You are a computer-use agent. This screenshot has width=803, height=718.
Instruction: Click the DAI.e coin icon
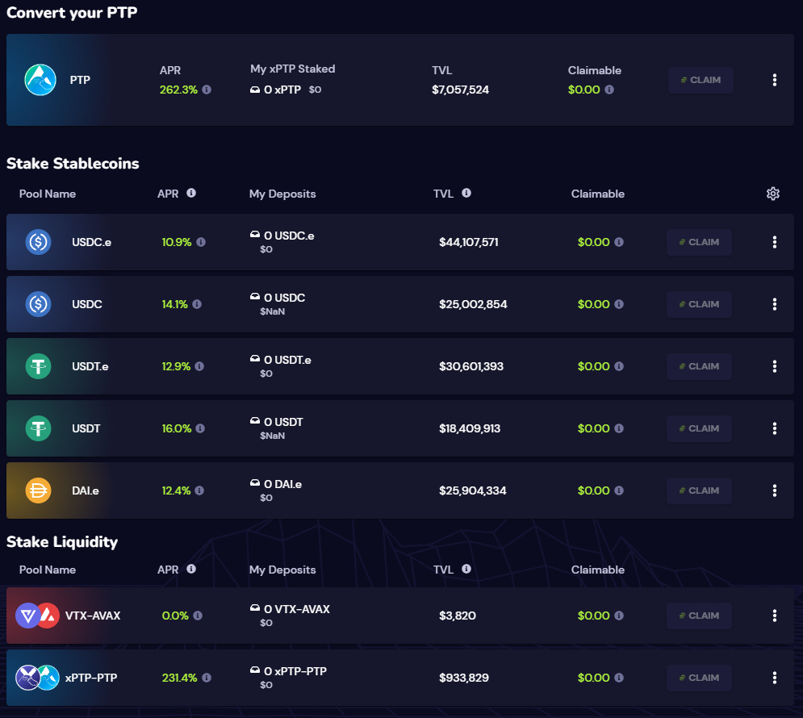coord(39,490)
